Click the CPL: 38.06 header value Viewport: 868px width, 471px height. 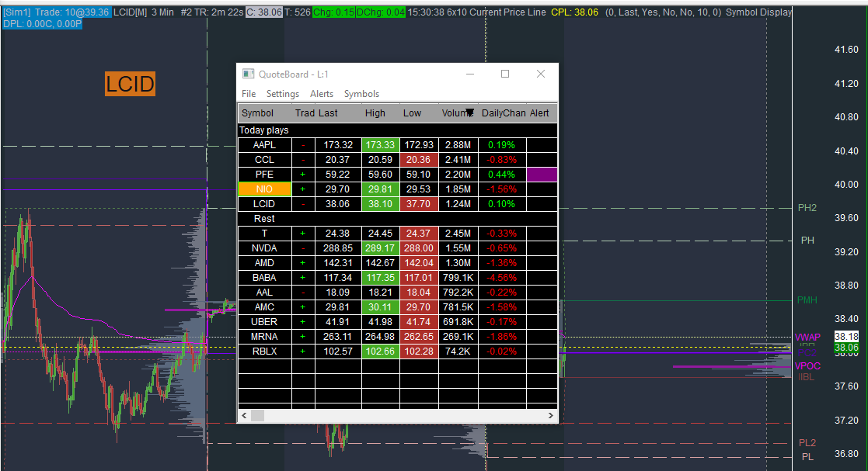pyautogui.click(x=574, y=12)
